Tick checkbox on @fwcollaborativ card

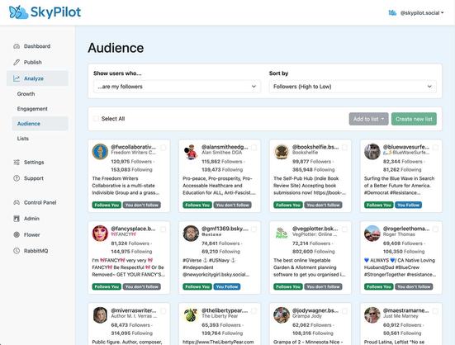click(x=163, y=148)
